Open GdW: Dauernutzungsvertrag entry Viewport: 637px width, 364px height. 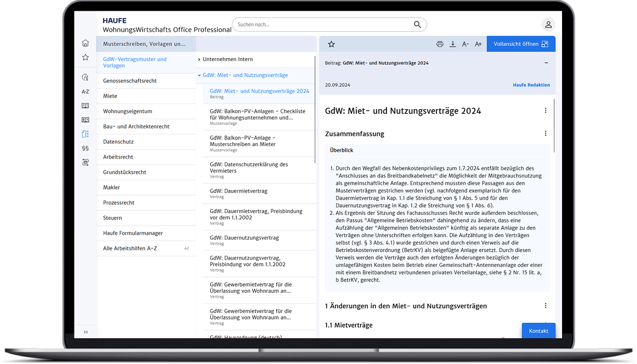[x=259, y=240]
